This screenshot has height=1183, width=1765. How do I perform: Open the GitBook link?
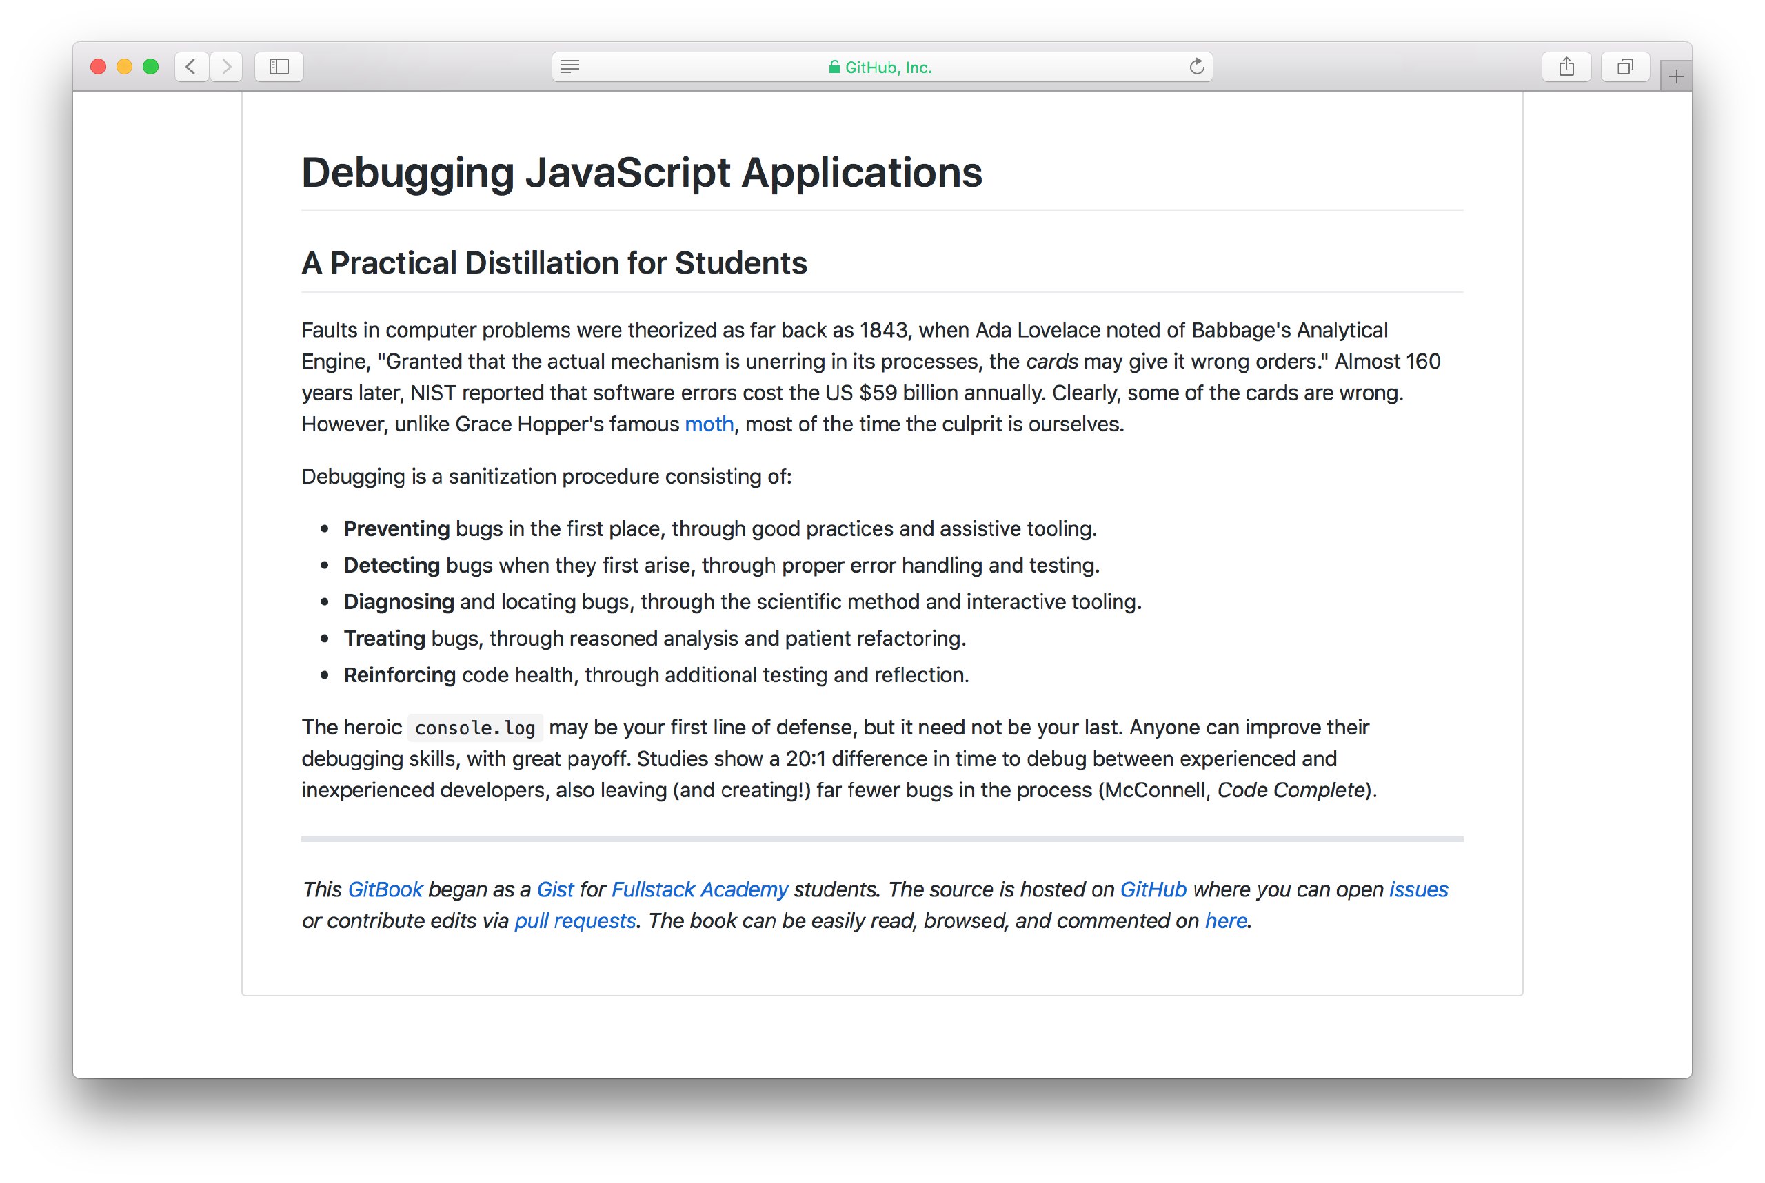(x=385, y=889)
